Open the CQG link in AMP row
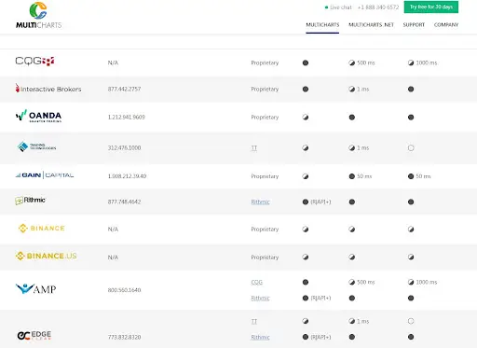The image size is (477, 348). tap(256, 282)
